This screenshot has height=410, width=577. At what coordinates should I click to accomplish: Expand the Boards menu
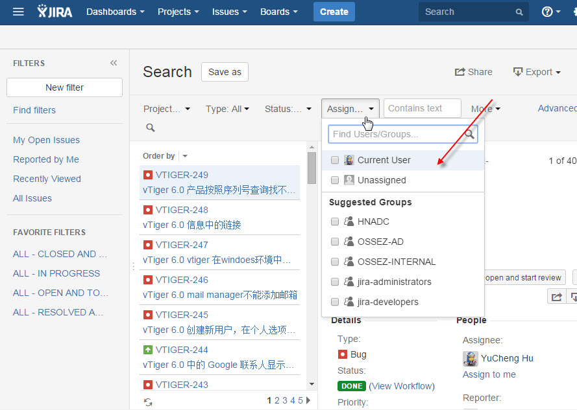click(x=278, y=12)
